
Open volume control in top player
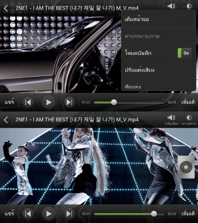click(x=171, y=6)
